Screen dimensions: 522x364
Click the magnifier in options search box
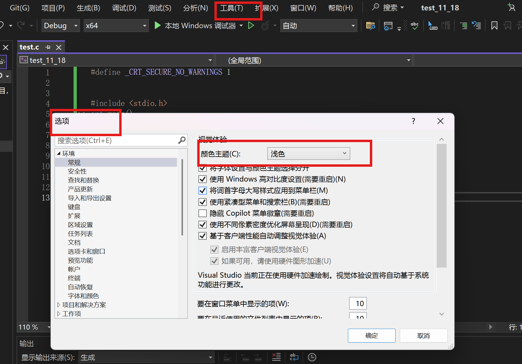click(x=182, y=140)
